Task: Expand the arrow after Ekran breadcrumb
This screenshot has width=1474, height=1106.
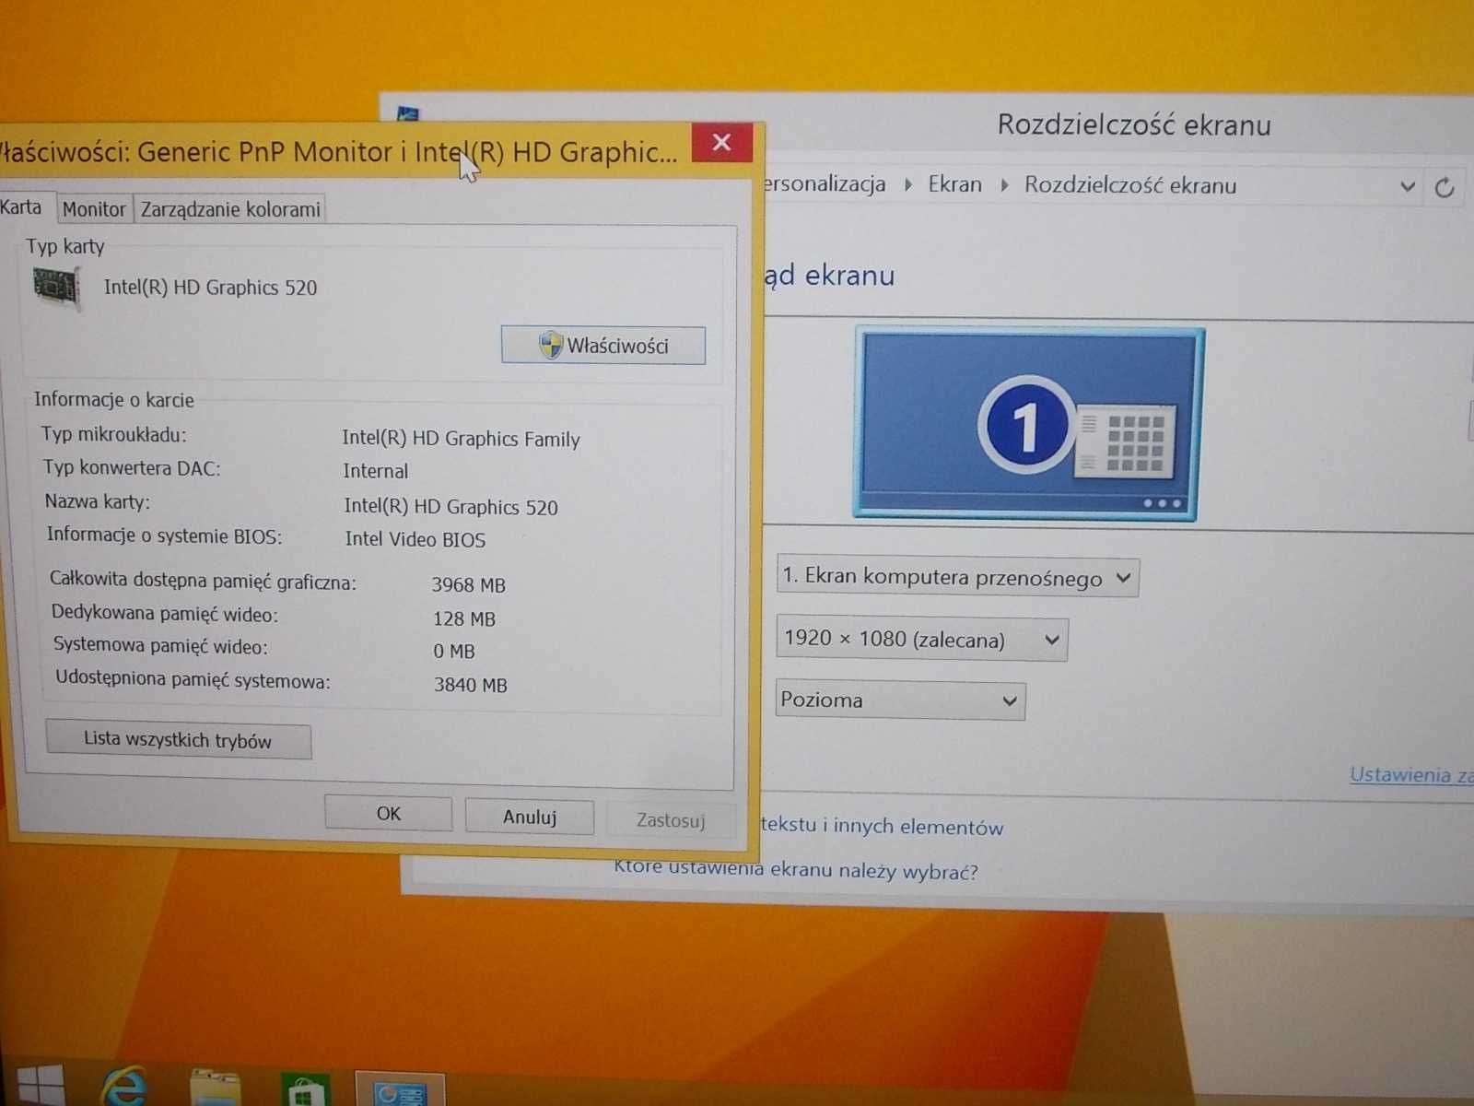Action: coord(1004,185)
